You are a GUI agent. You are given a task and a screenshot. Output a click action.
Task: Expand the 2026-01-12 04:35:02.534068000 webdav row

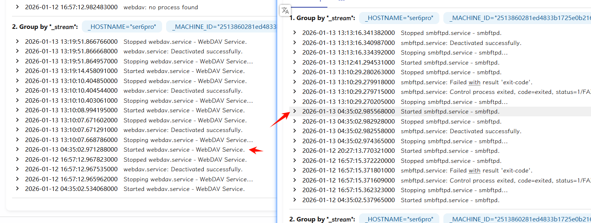[x=17, y=189]
